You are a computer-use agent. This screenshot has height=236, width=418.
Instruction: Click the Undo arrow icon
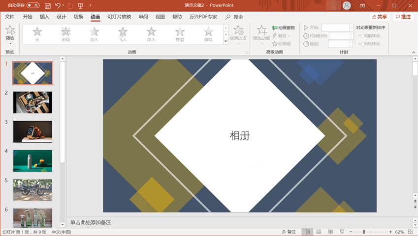(58, 5)
